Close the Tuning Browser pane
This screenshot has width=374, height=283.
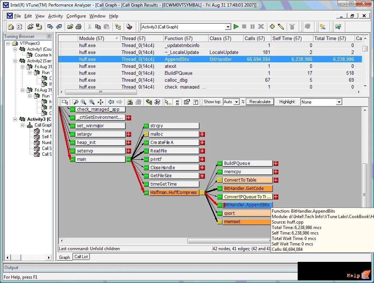pos(49,36)
